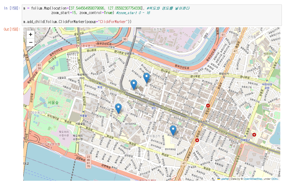Click the red hospital cross on 동일로 near 화양동
The width and height of the screenshot is (284, 185).
point(208,106)
